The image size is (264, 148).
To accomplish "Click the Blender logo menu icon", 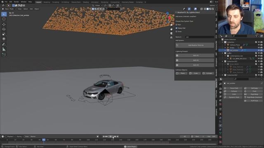I will pyautogui.click(x=2, y=2).
